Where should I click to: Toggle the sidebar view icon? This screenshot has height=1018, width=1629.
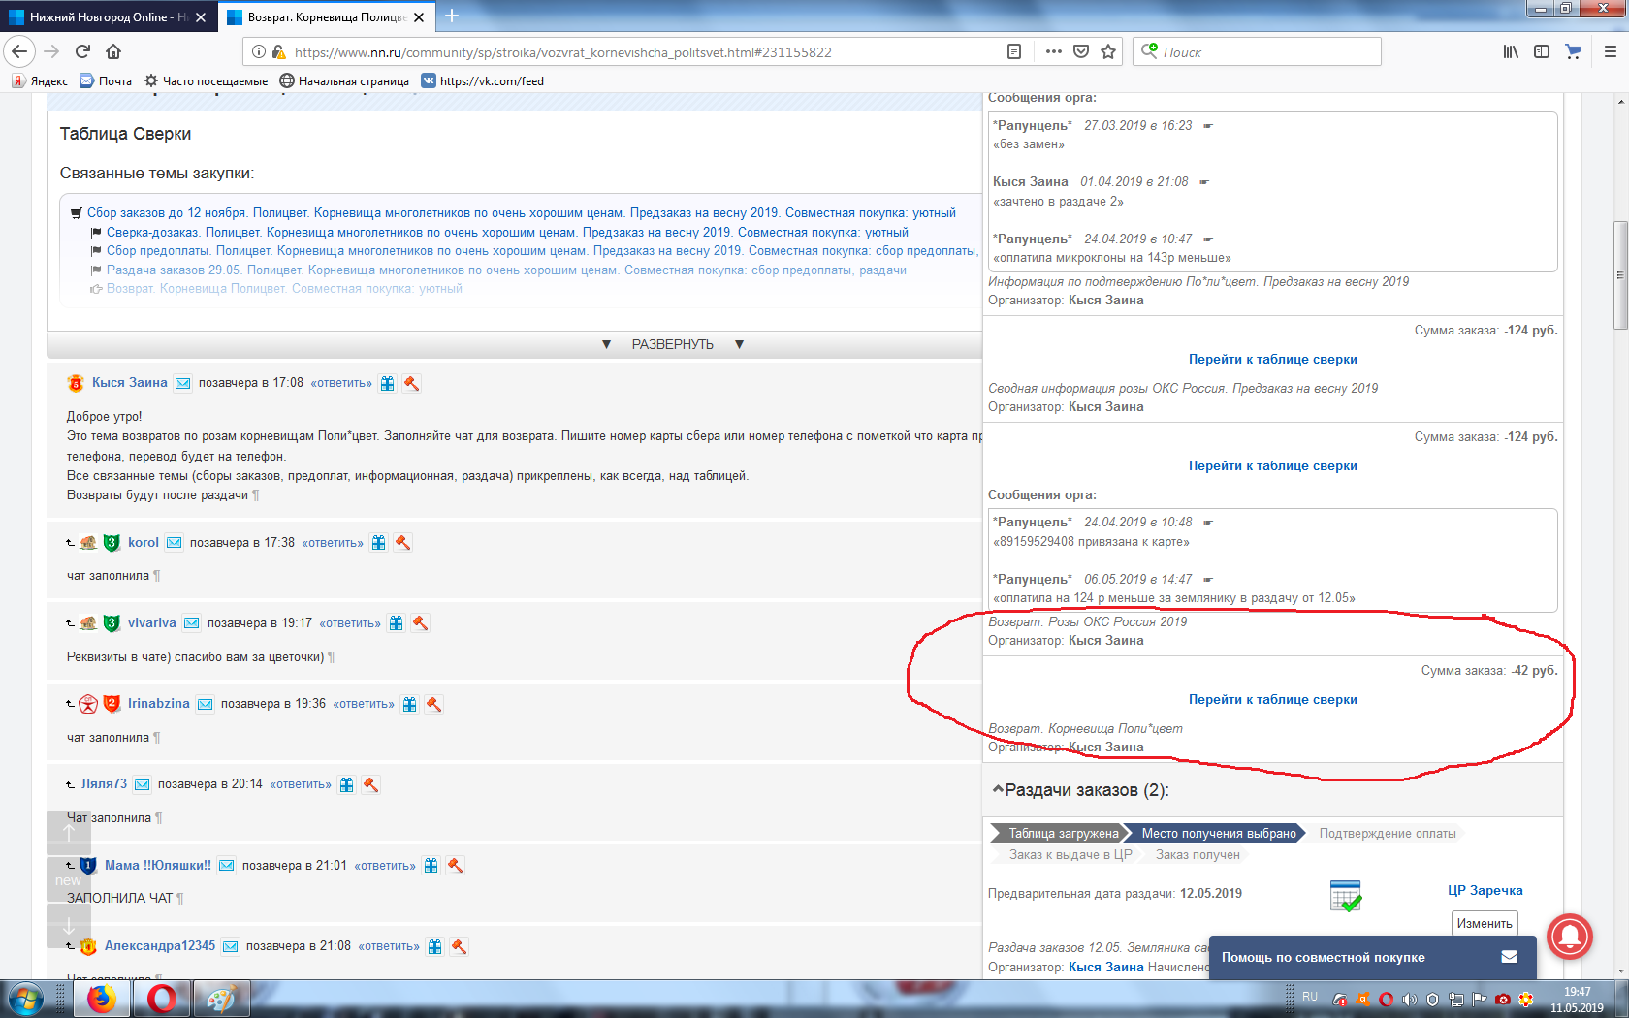(x=1542, y=51)
